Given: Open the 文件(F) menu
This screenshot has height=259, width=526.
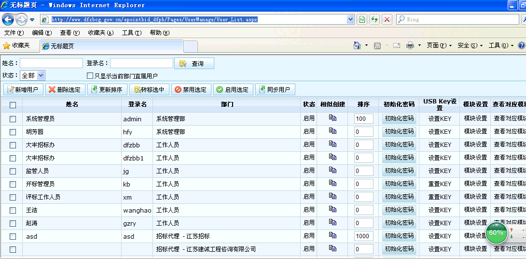Looking at the screenshot, I should 14,32.
